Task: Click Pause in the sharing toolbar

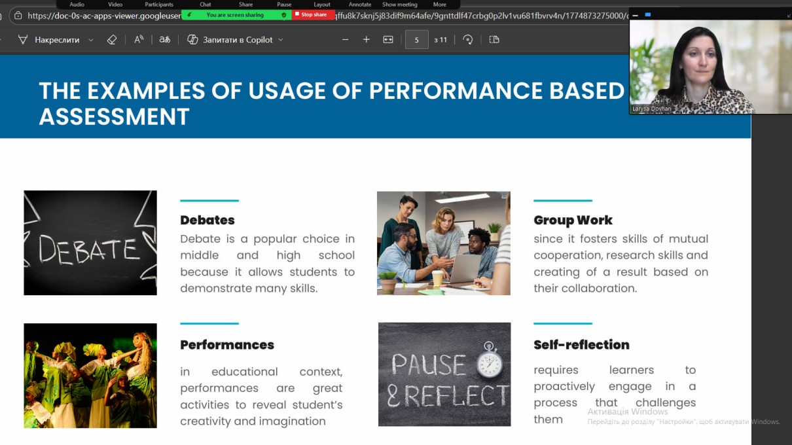Action: [284, 5]
